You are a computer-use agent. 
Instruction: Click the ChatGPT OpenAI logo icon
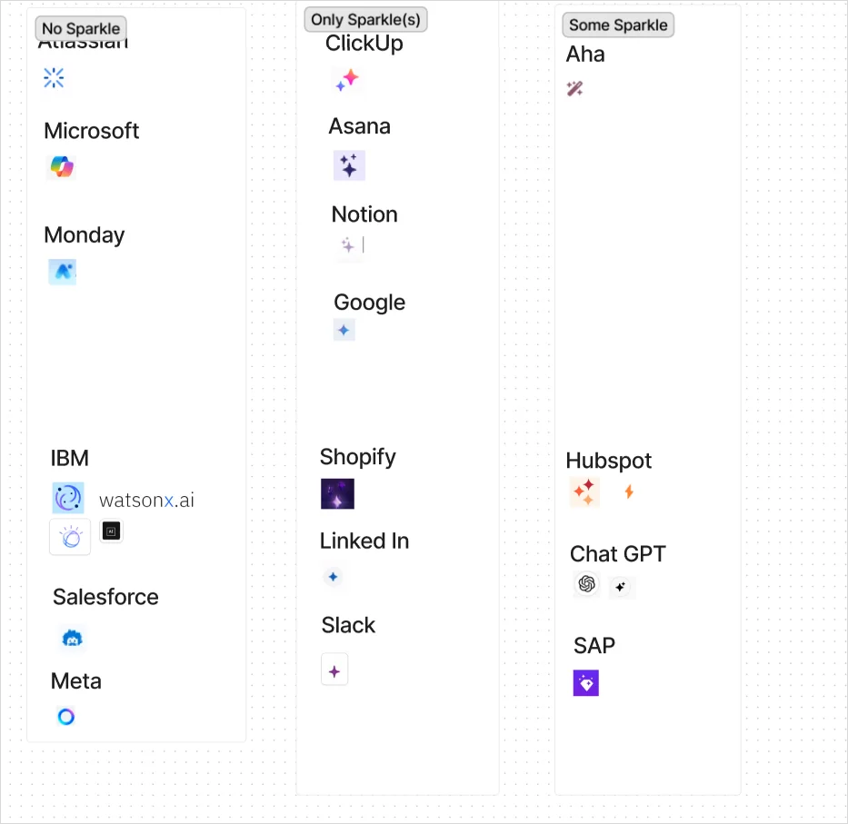point(586,584)
